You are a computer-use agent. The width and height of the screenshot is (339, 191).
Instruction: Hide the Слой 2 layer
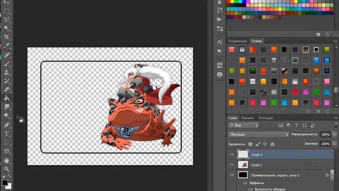coord(231,154)
